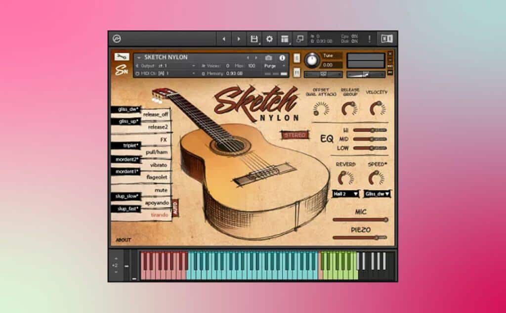
Task: Click the rack view layout icon
Action: pyautogui.click(x=284, y=39)
